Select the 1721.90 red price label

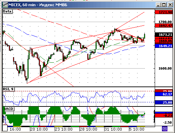click(164, 12)
